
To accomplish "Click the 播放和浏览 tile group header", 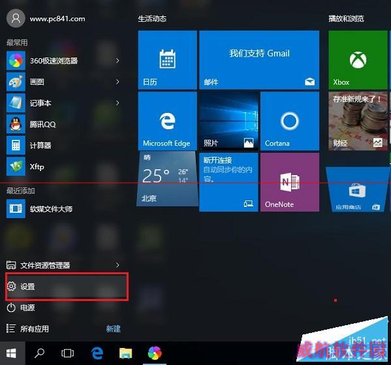I will (x=346, y=19).
